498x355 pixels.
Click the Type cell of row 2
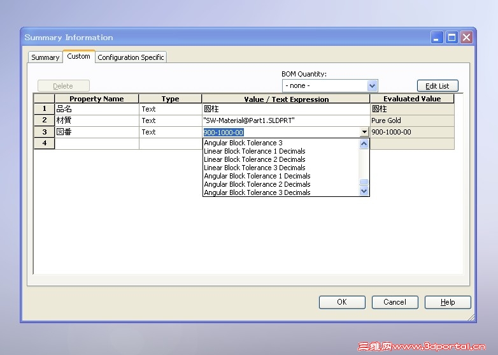click(170, 120)
